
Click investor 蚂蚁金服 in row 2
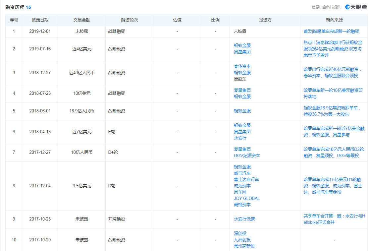(x=242, y=45)
